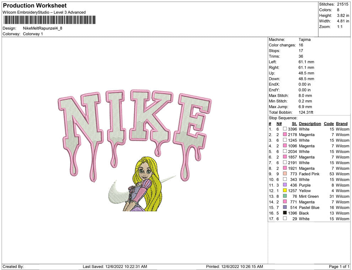Click the 'Page 1 of 1' footer text

(339, 266)
